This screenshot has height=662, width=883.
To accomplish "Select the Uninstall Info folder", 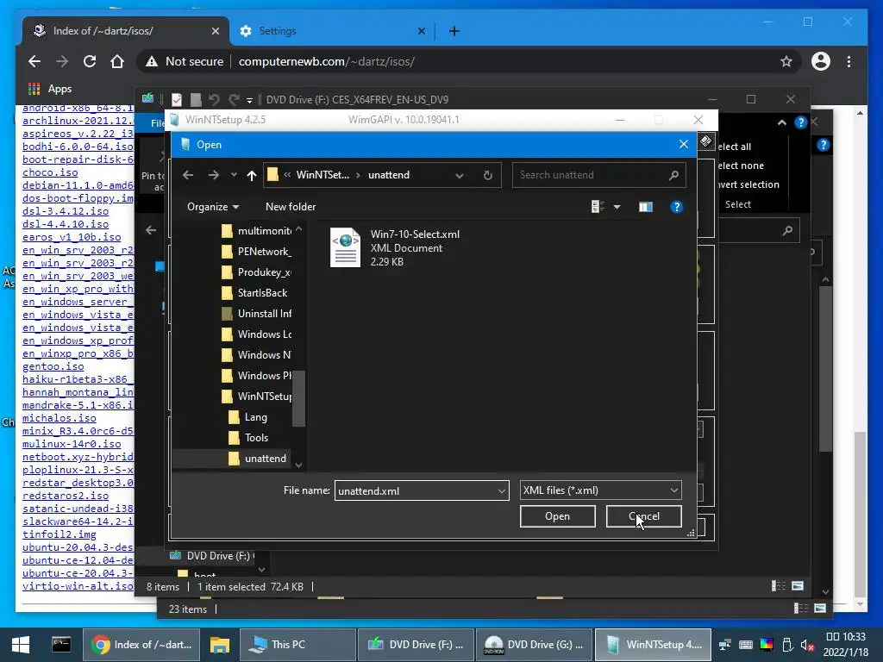I will (257, 314).
